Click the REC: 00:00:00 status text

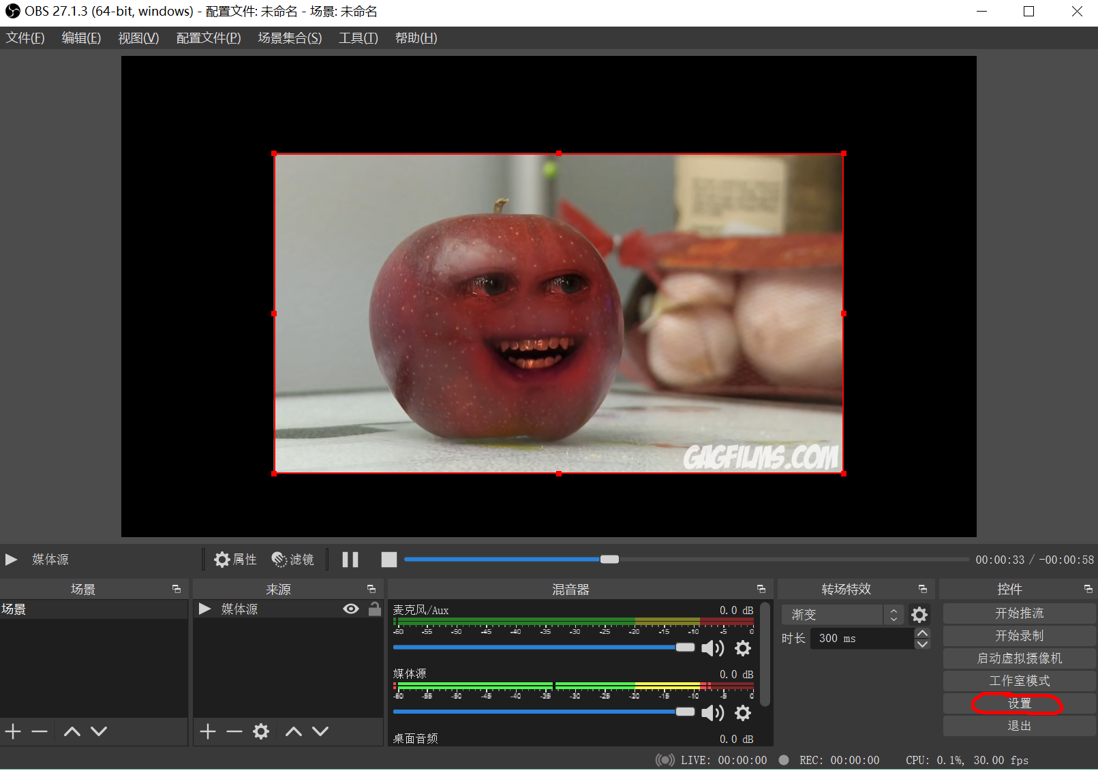pos(839,760)
